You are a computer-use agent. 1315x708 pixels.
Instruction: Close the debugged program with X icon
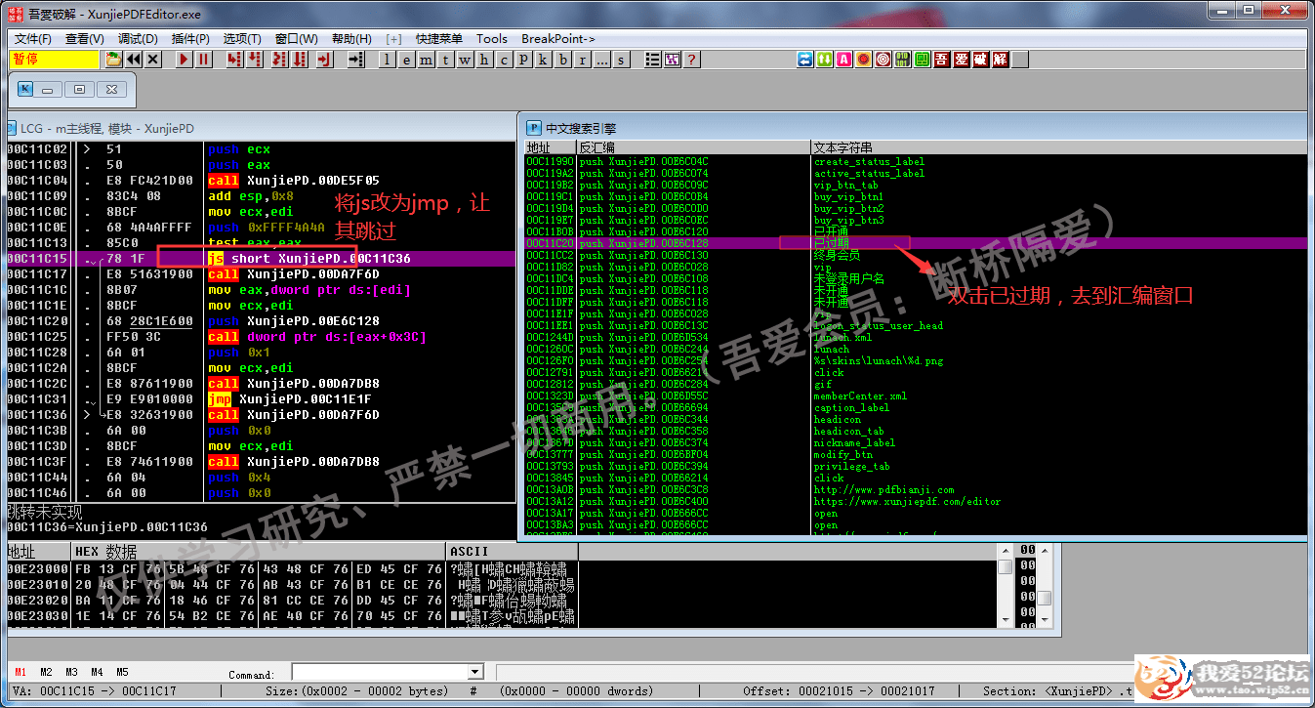[x=152, y=60]
